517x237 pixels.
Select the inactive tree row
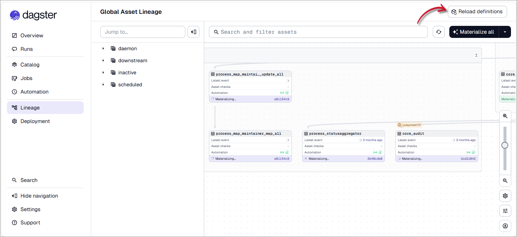147,72
